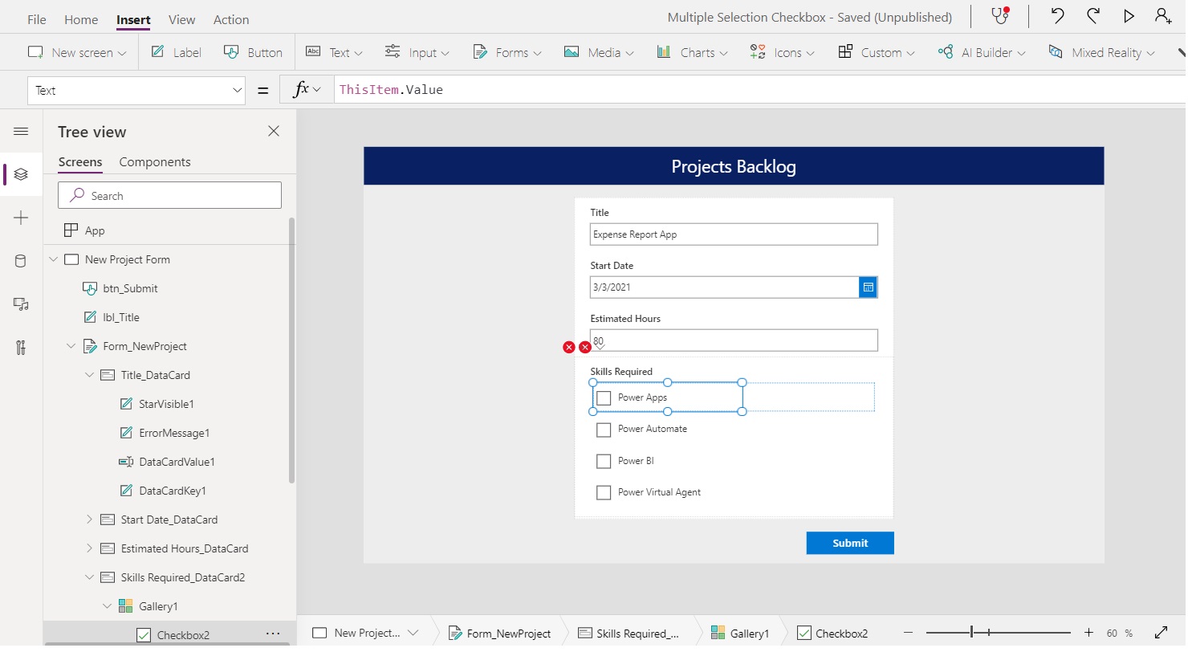The image size is (1188, 652).
Task: Switch to the Components tab
Action: (154, 161)
